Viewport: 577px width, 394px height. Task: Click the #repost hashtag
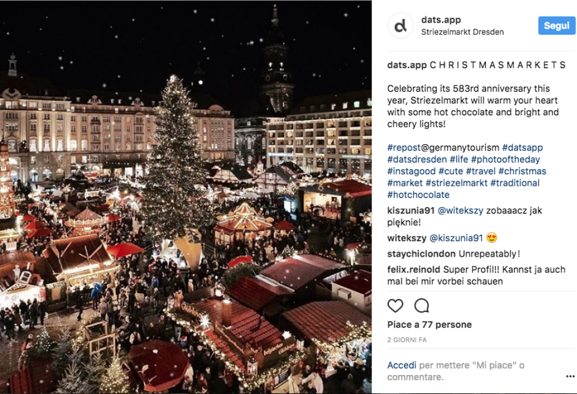[x=403, y=148]
